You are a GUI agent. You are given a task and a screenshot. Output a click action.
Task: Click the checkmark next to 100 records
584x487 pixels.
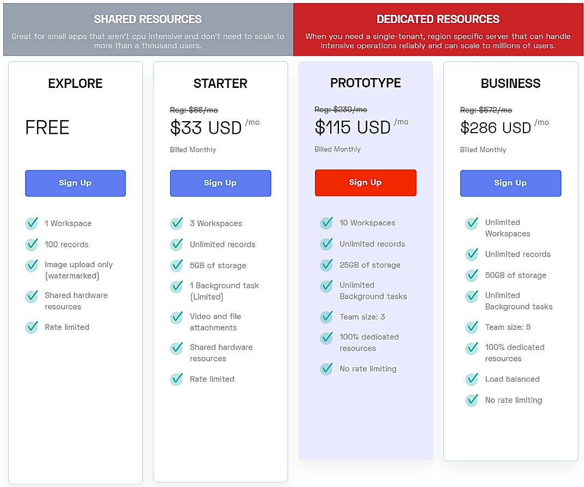[x=32, y=245]
